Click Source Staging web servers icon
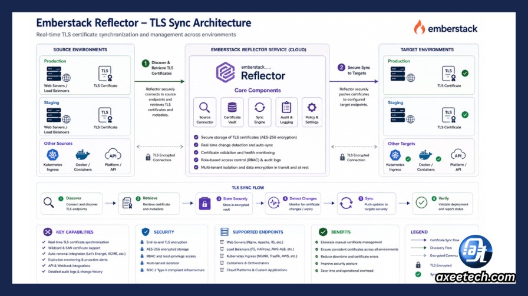528x296 pixels. (58, 116)
